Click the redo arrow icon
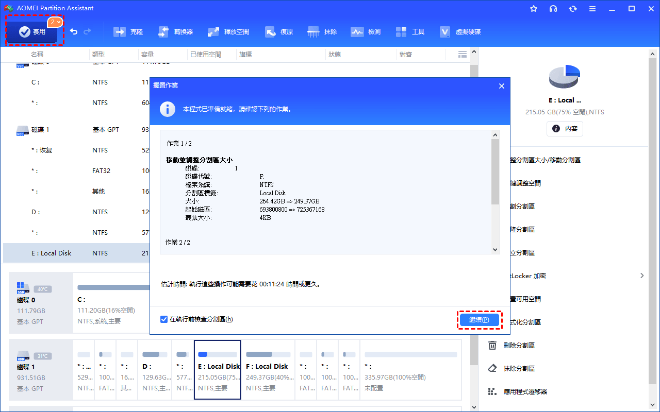660x412 pixels. pos(87,32)
